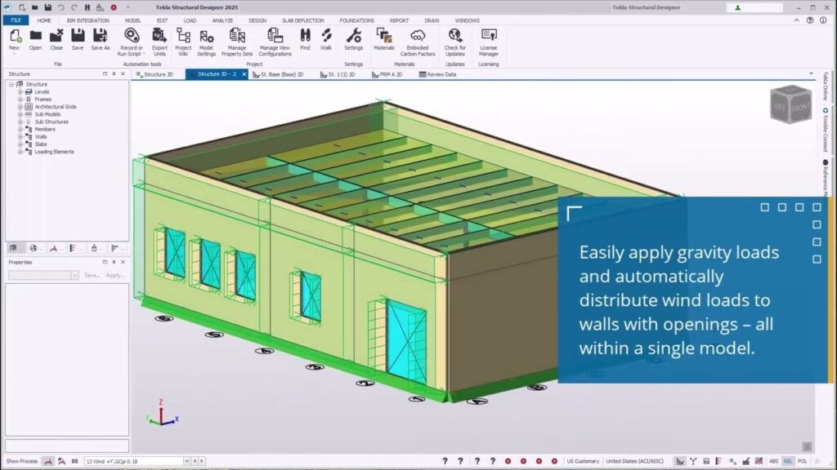
Task: Click the input field below Properties panel
Action: (x=67, y=445)
